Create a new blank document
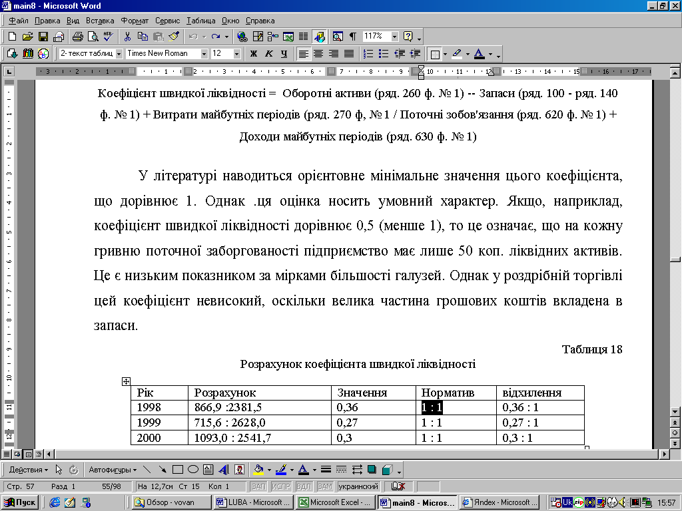This screenshot has width=682, height=511. (x=12, y=37)
